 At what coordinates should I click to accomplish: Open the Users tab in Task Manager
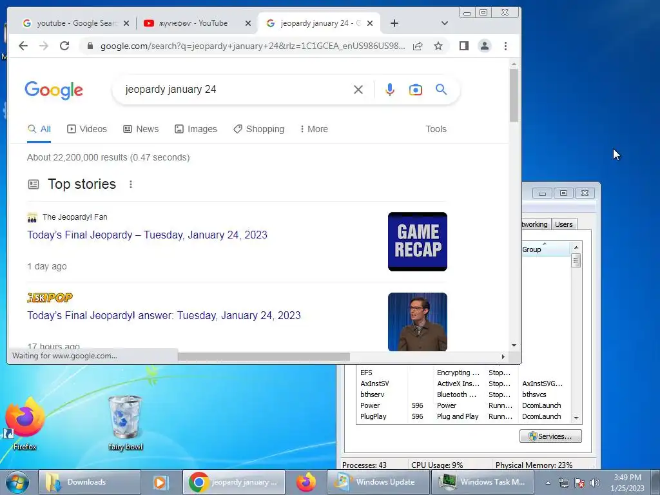[563, 224]
